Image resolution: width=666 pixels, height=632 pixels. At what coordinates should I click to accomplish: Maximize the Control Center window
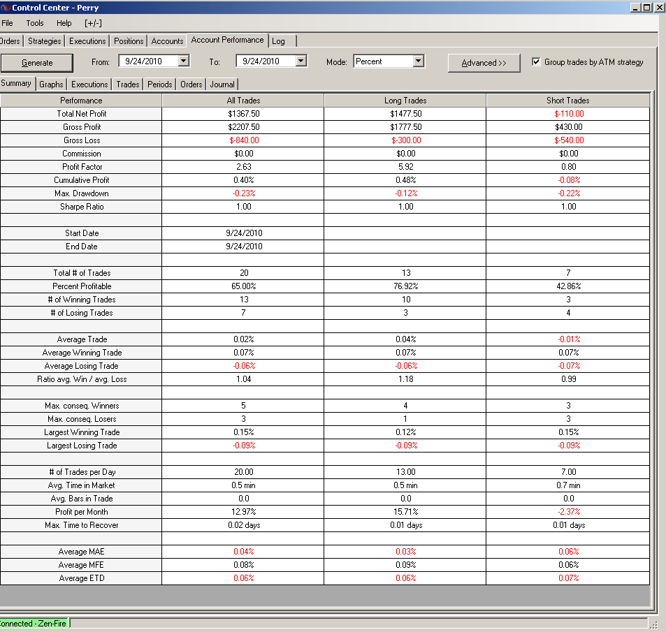click(x=646, y=7)
